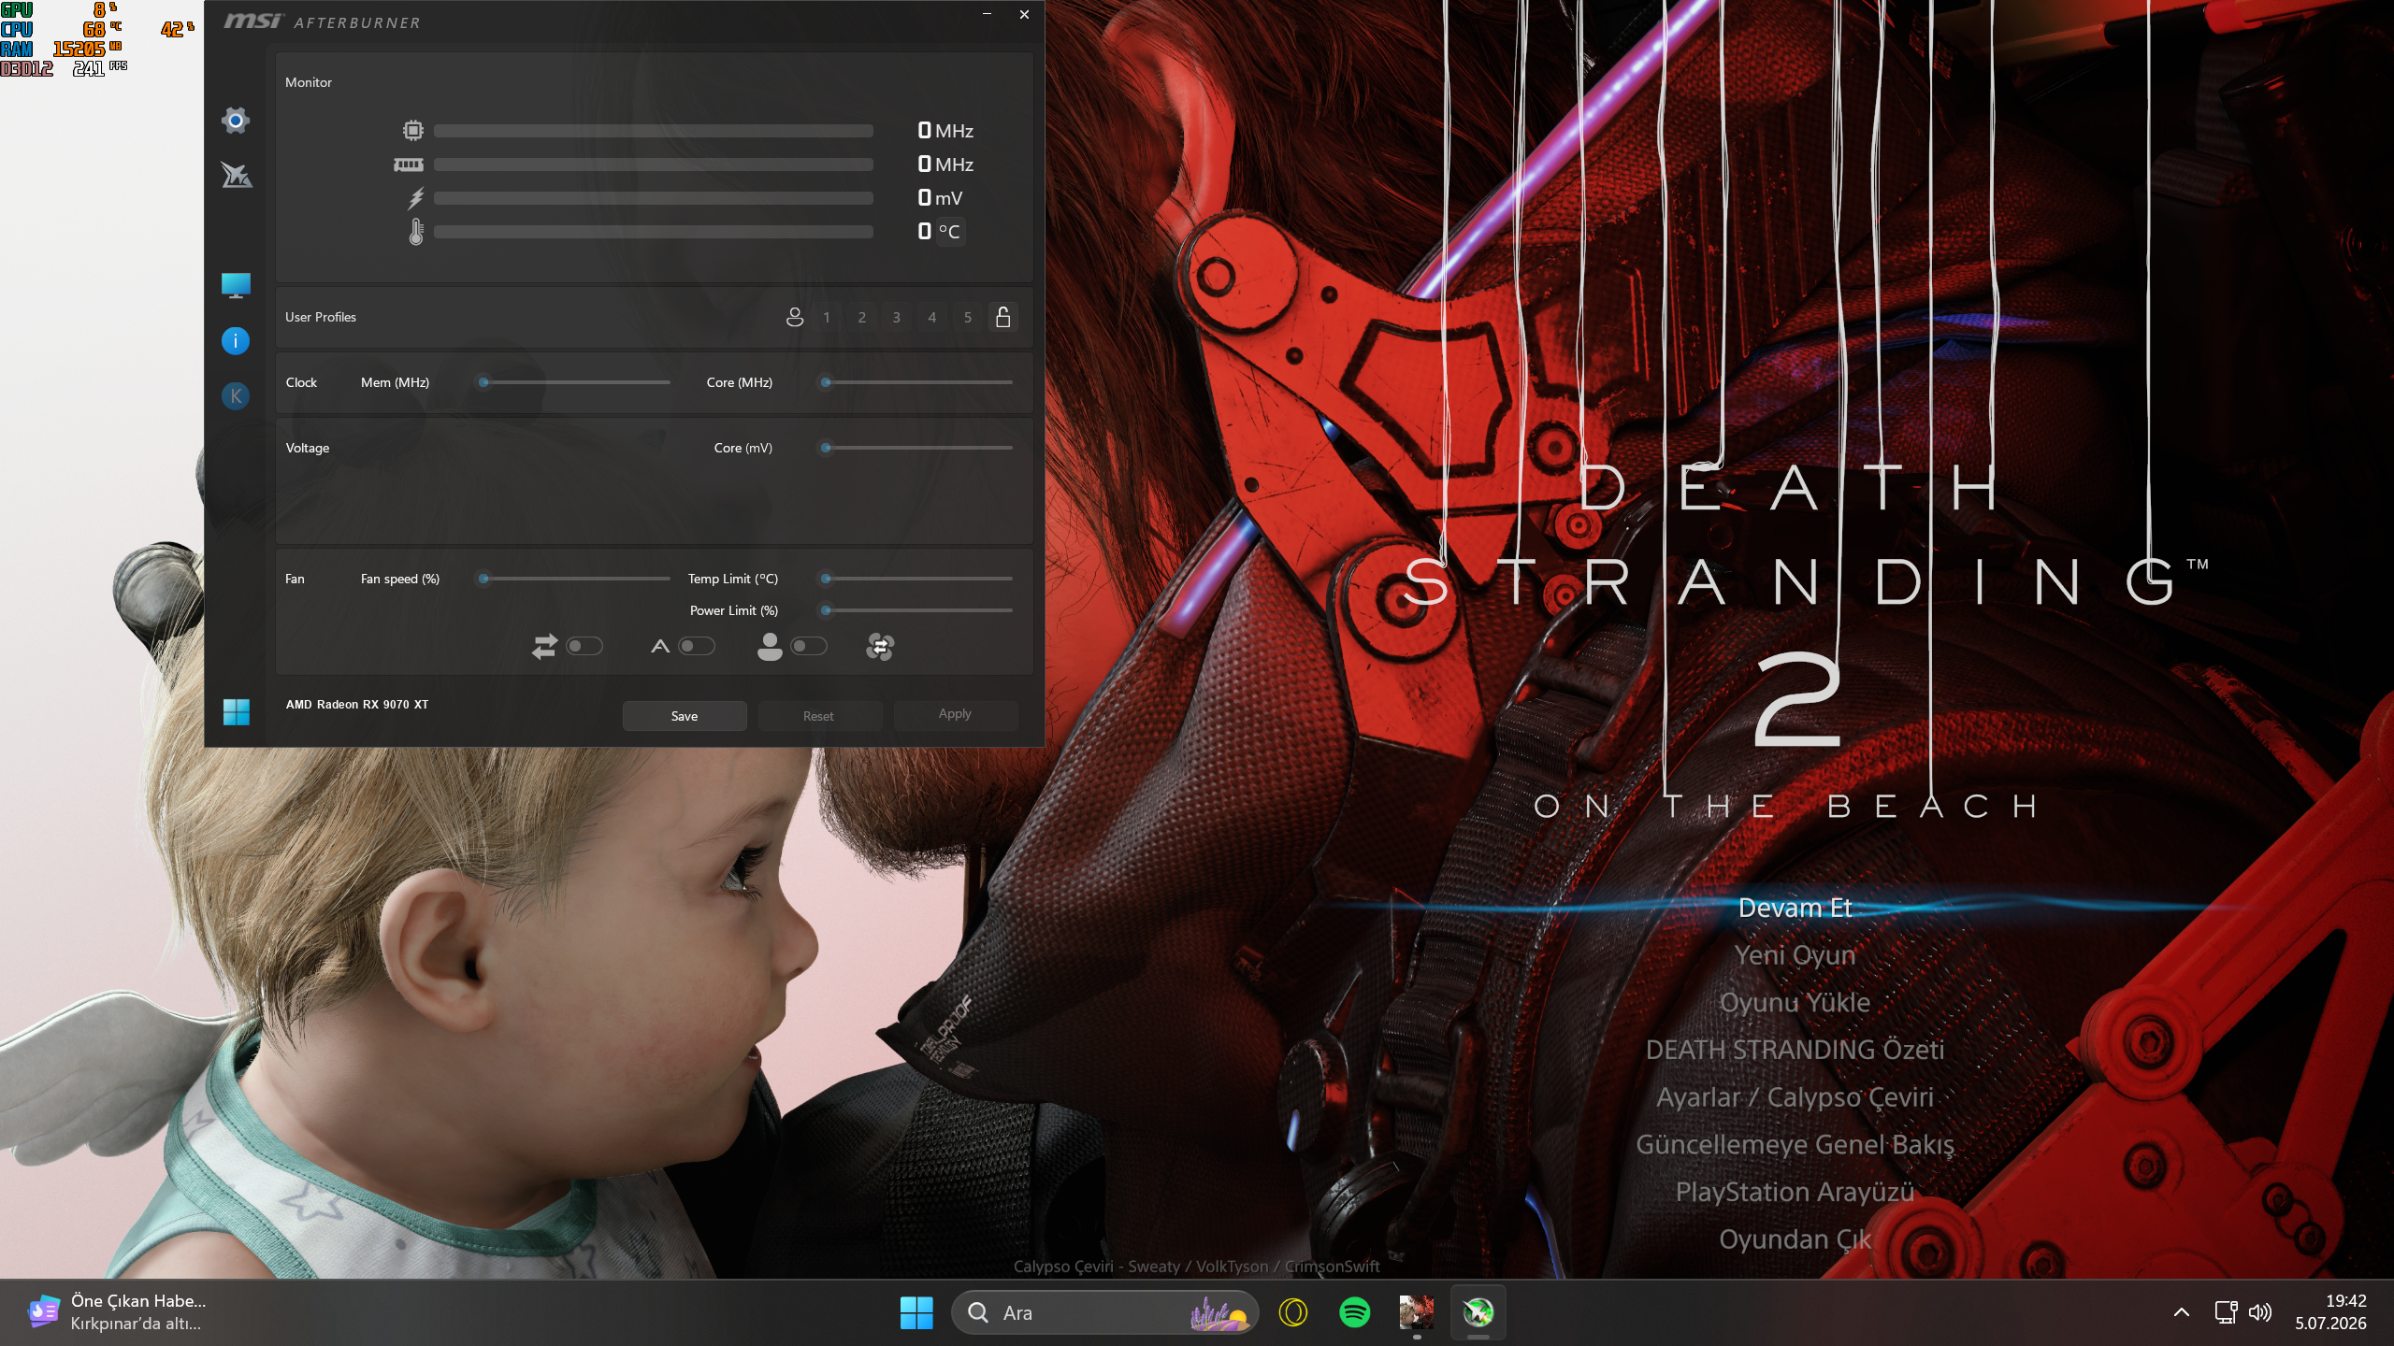Screen dimensions: 2394x1346
Task: Select Devam Et in game menu
Action: point(1795,908)
